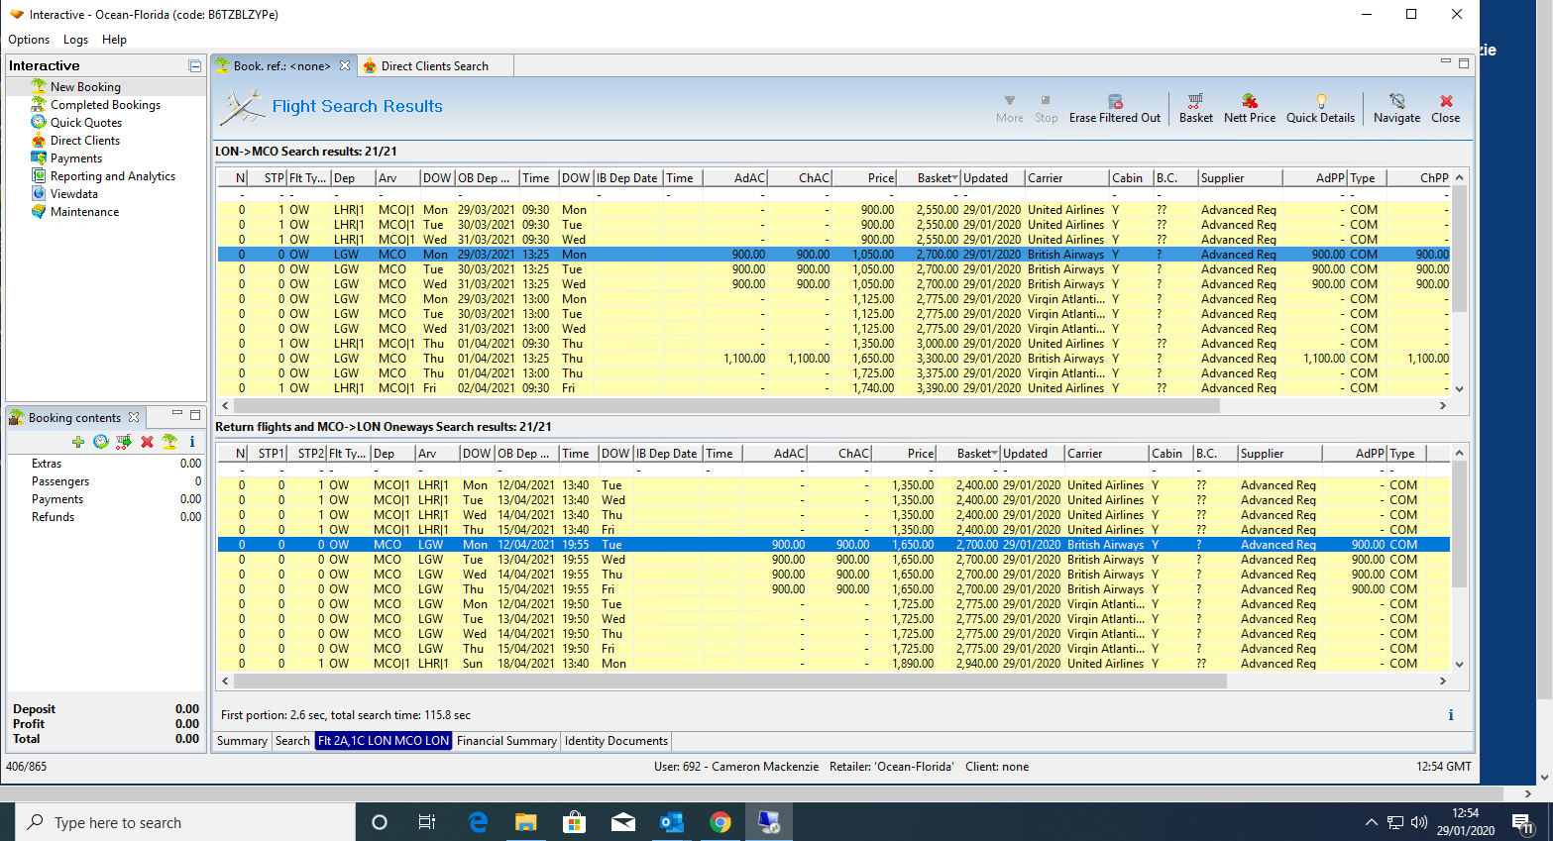Screen dimensions: 1553x841
Task: Open Reporting and Analytics in the sidebar
Action: pos(112,176)
